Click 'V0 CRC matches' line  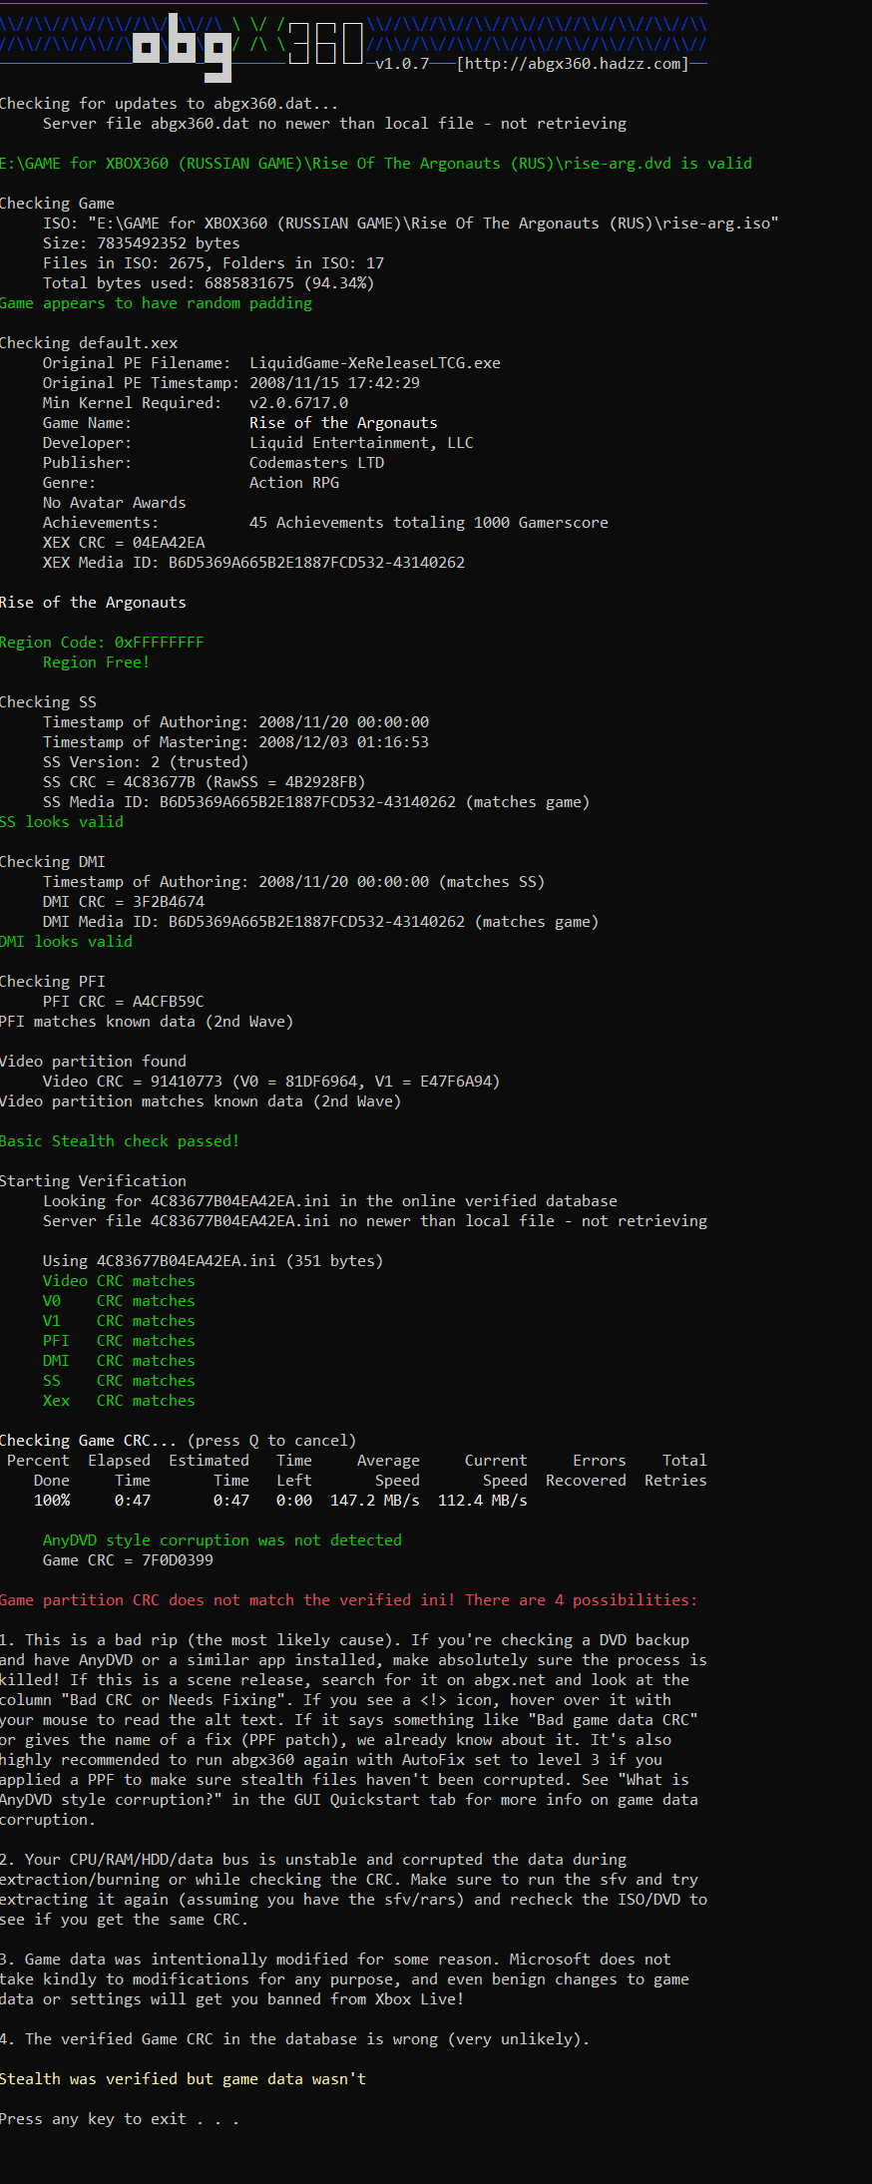click(119, 1301)
